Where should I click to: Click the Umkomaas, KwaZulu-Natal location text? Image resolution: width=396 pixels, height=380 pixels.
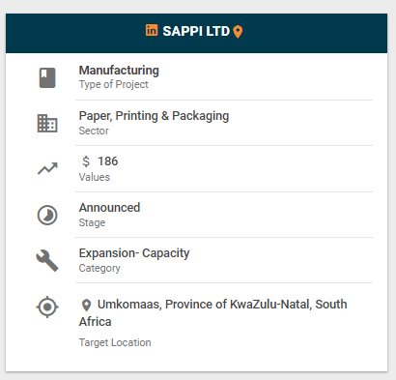[x=213, y=312]
